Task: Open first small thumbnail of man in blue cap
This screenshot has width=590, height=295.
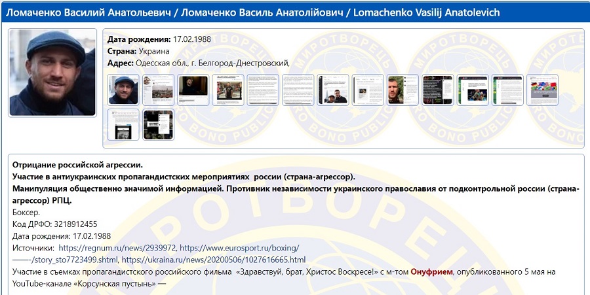Action: coord(123,90)
